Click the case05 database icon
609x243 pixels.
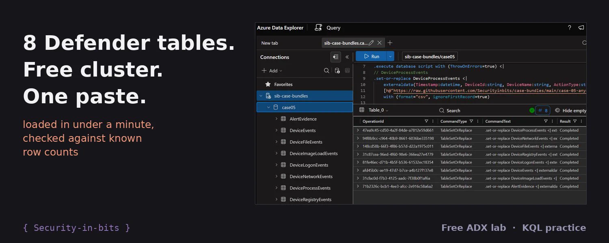[x=276, y=107]
